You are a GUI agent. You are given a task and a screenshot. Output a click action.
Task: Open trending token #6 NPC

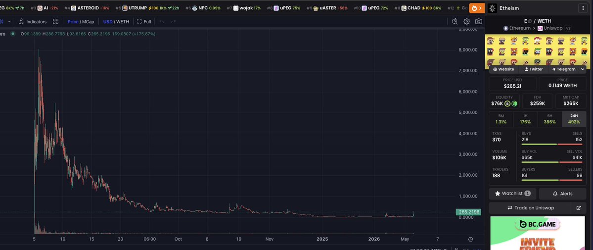pyautogui.click(x=203, y=8)
